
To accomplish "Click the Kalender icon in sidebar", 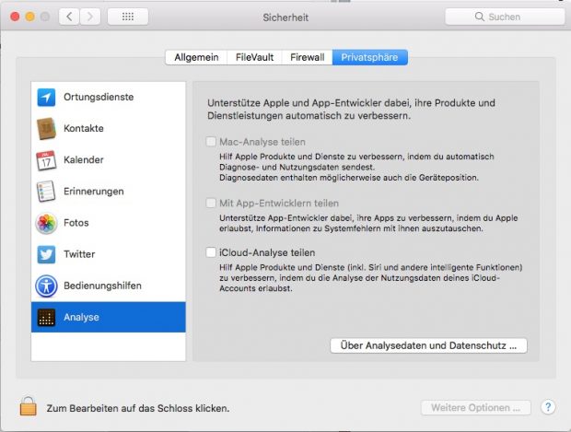I will [x=46, y=160].
